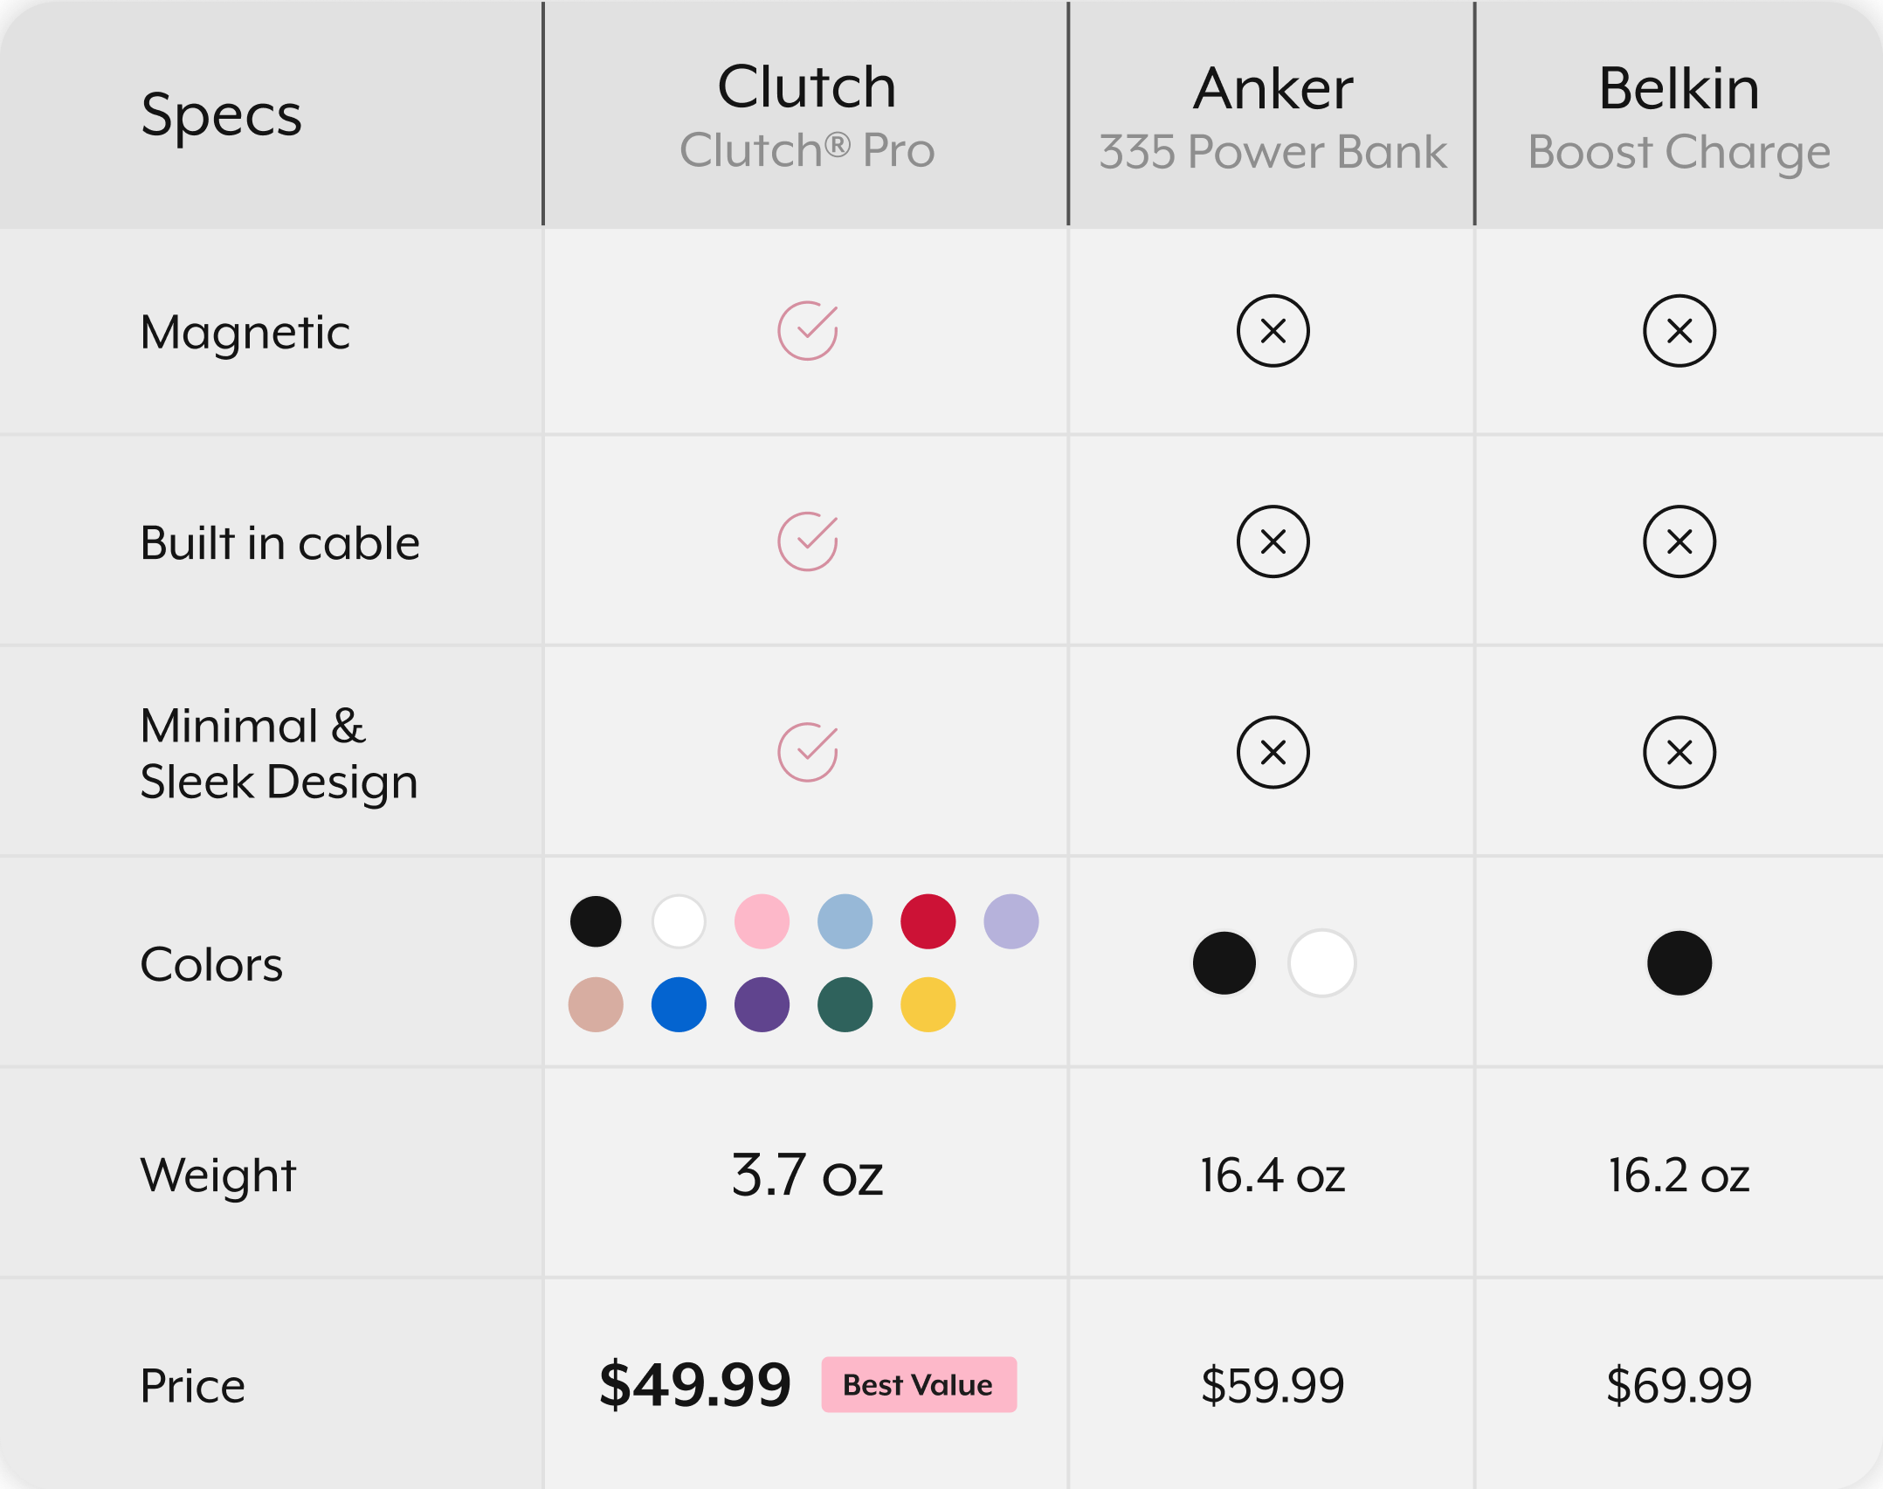This screenshot has width=1883, height=1489.
Task: Click the Anker Minimal & Sleek Design X icon
Action: point(1273,752)
